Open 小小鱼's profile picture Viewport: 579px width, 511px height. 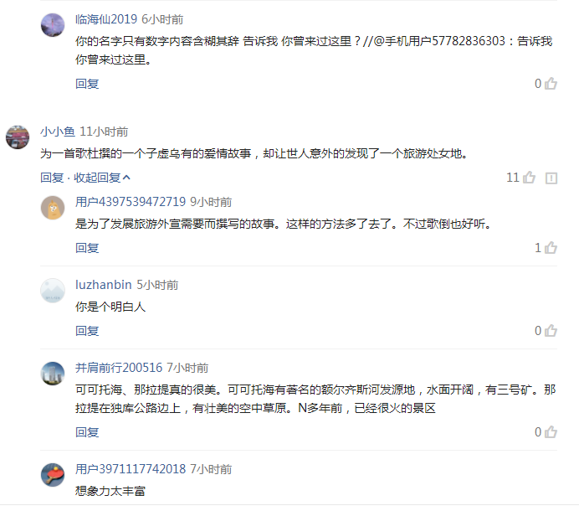coord(18,137)
